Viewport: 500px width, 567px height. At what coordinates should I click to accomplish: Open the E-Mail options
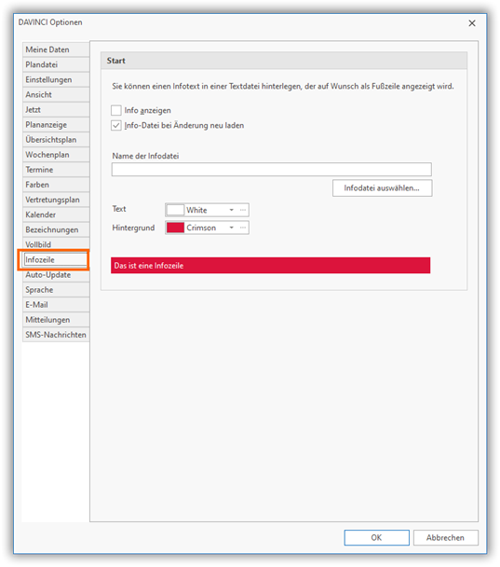pyautogui.click(x=56, y=305)
